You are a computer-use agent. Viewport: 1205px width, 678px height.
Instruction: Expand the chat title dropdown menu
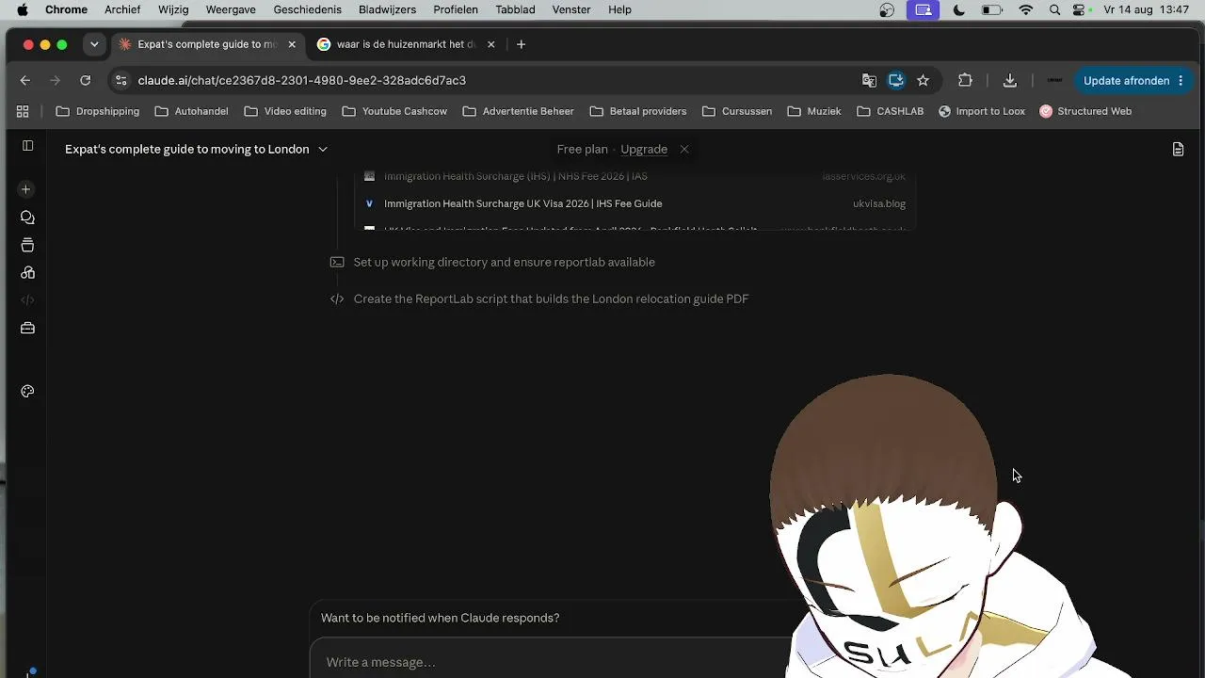[x=323, y=149]
